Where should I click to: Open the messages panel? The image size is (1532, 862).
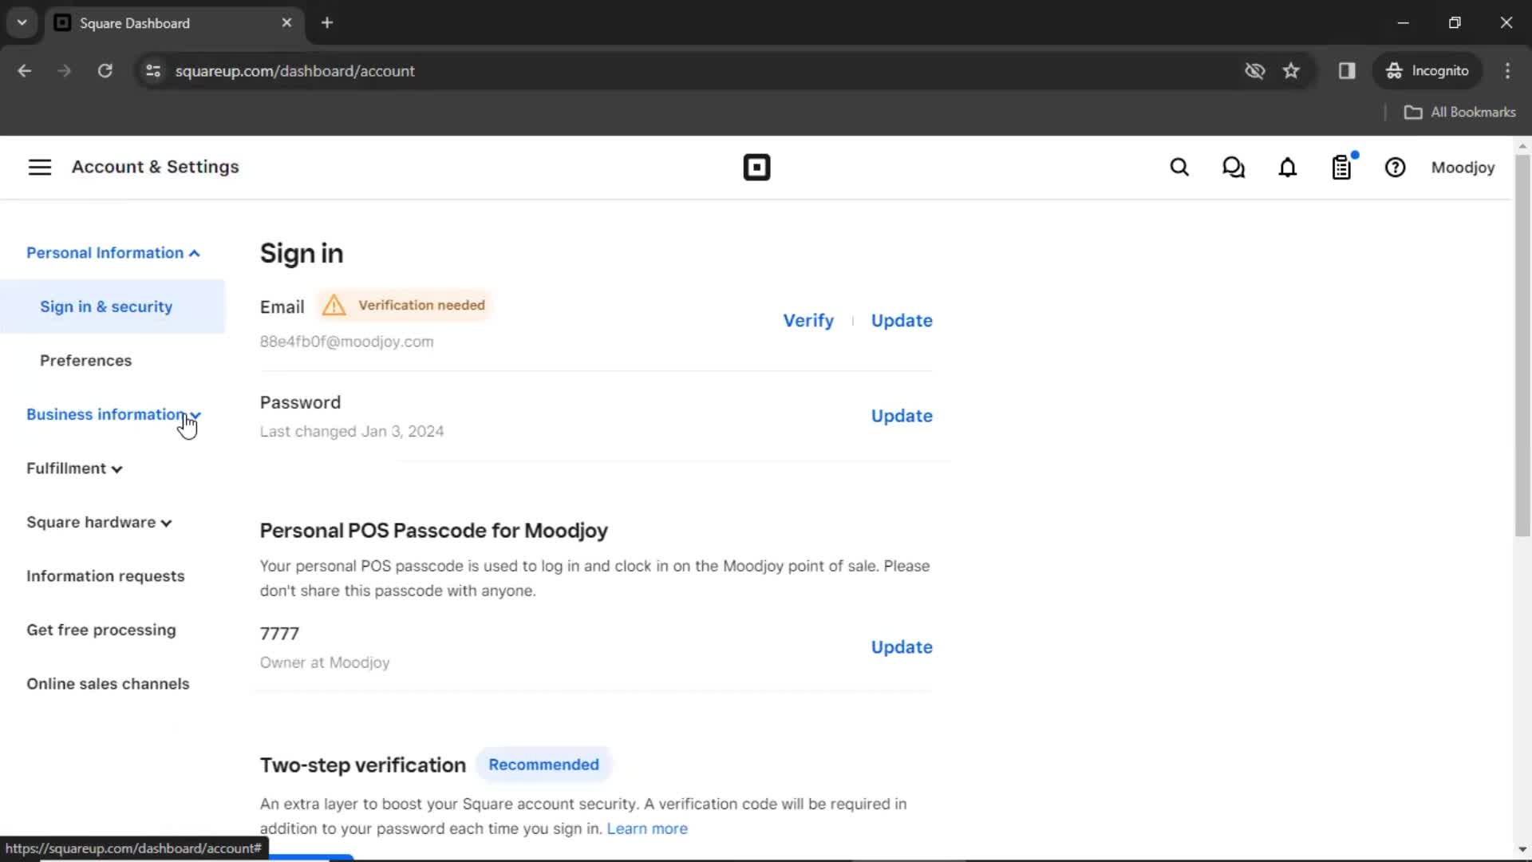[1233, 168]
